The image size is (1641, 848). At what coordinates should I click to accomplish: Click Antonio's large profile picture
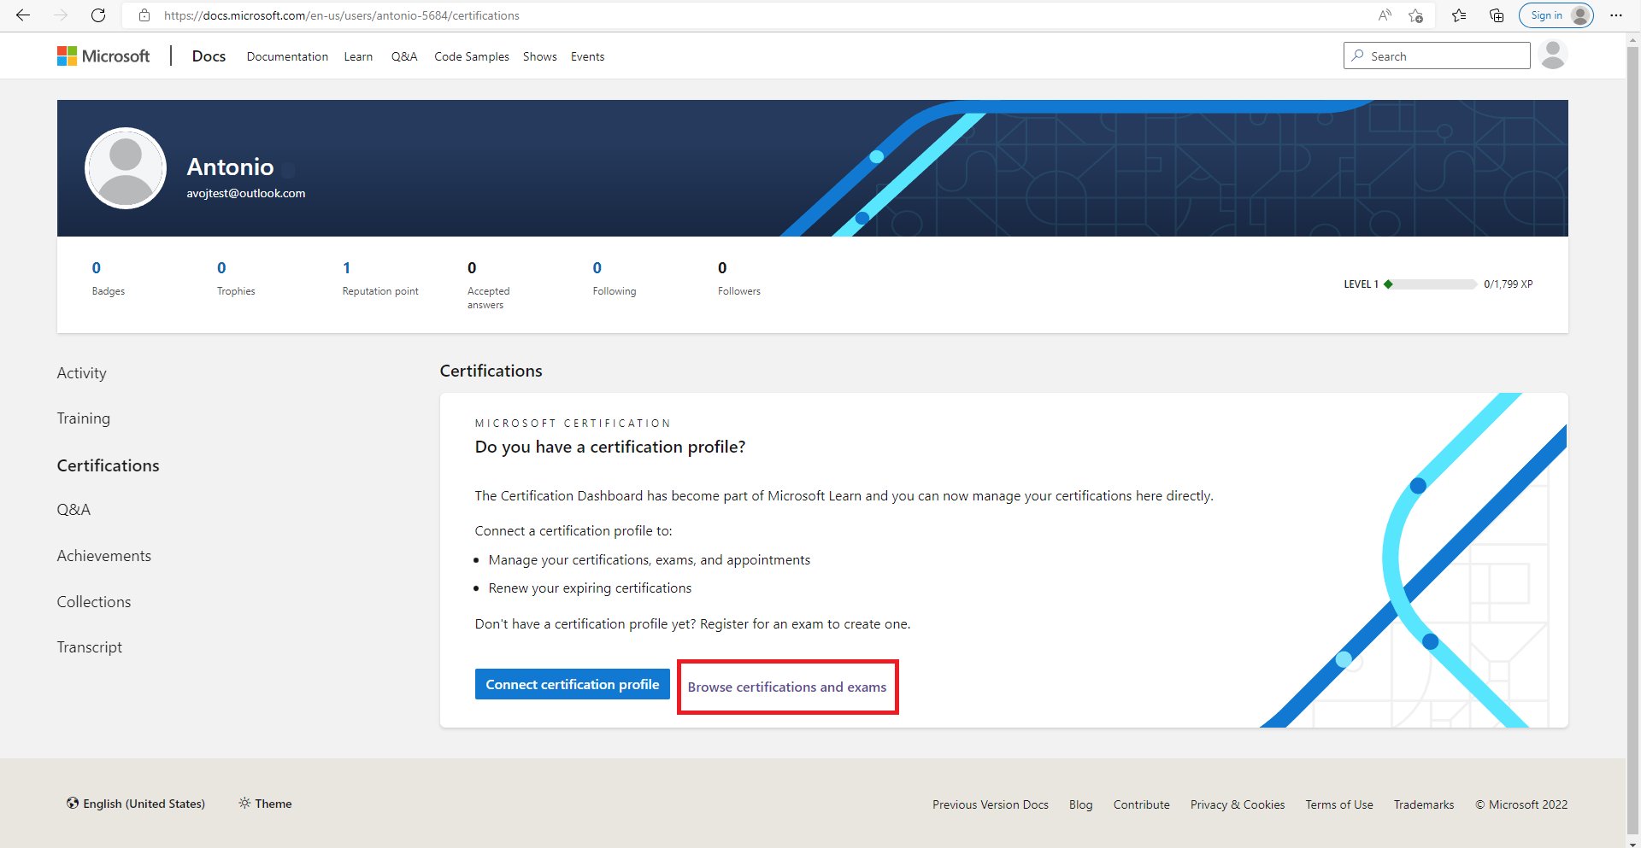[126, 168]
